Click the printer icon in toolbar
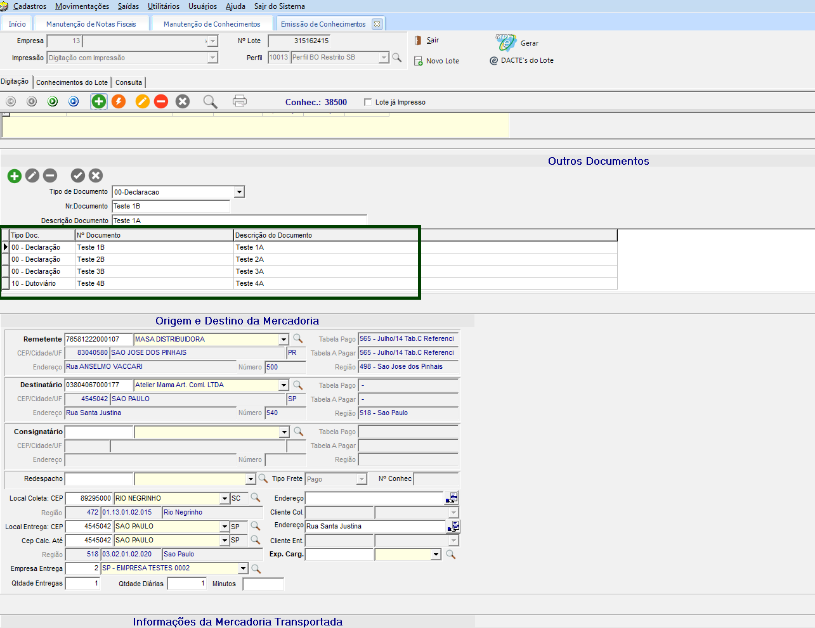The height and width of the screenshot is (628, 815). [239, 101]
